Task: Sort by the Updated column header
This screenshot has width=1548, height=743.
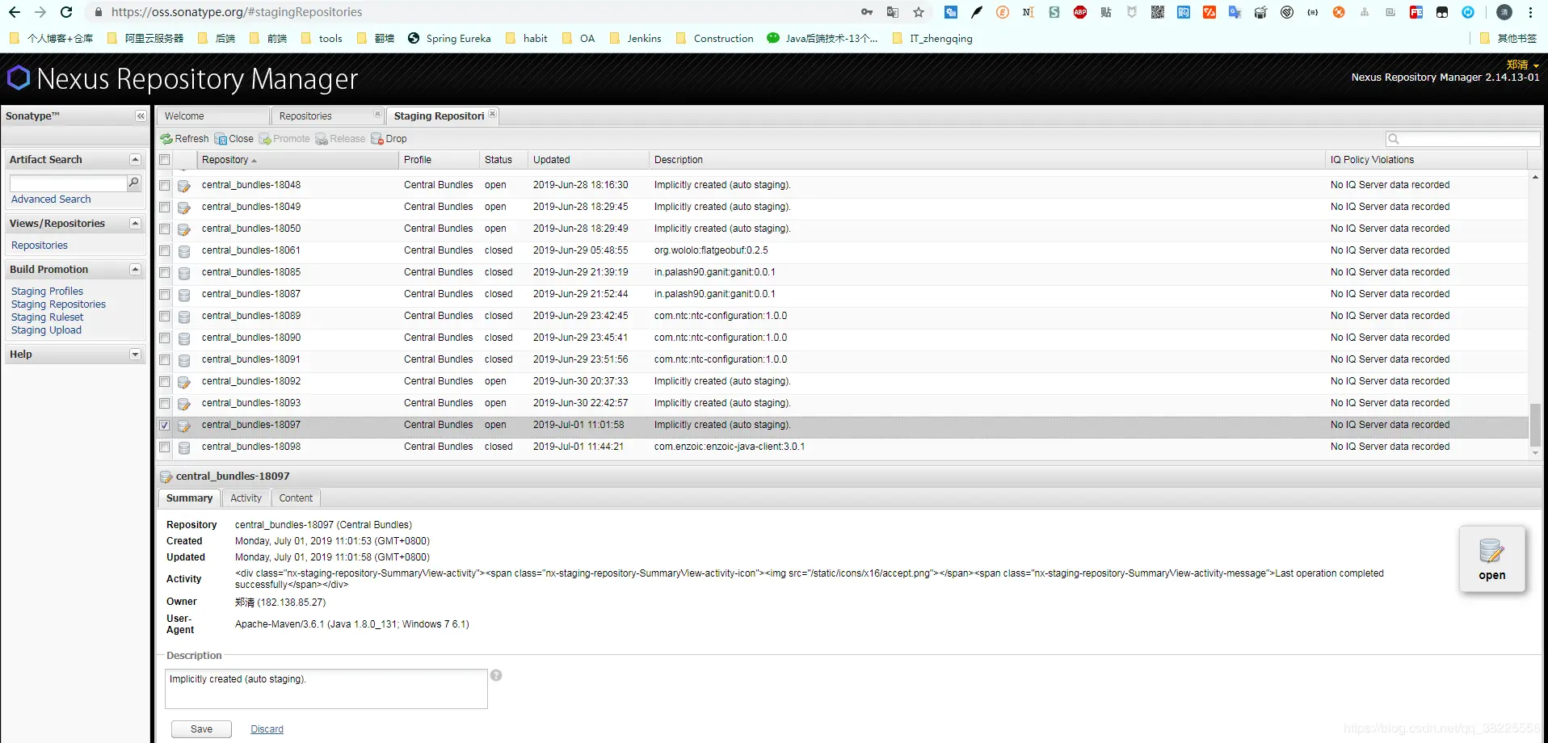Action: tap(588, 160)
